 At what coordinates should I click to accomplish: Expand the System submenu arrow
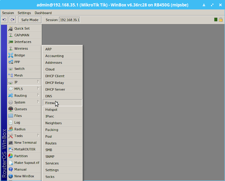click(38, 102)
